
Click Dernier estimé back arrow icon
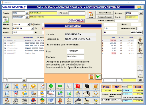(x=69, y=101)
